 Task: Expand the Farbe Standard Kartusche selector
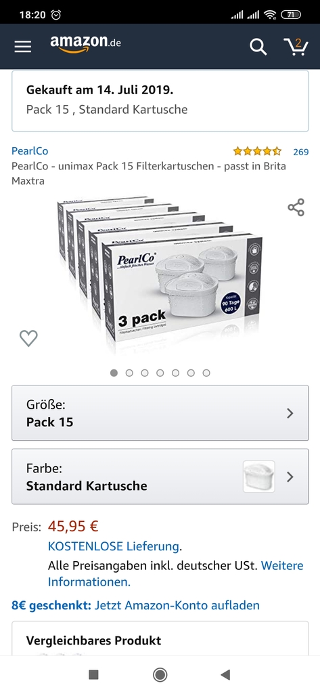160,476
